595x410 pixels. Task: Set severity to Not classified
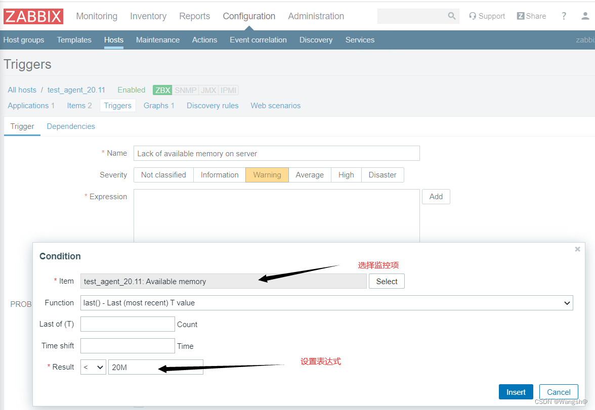(163, 175)
